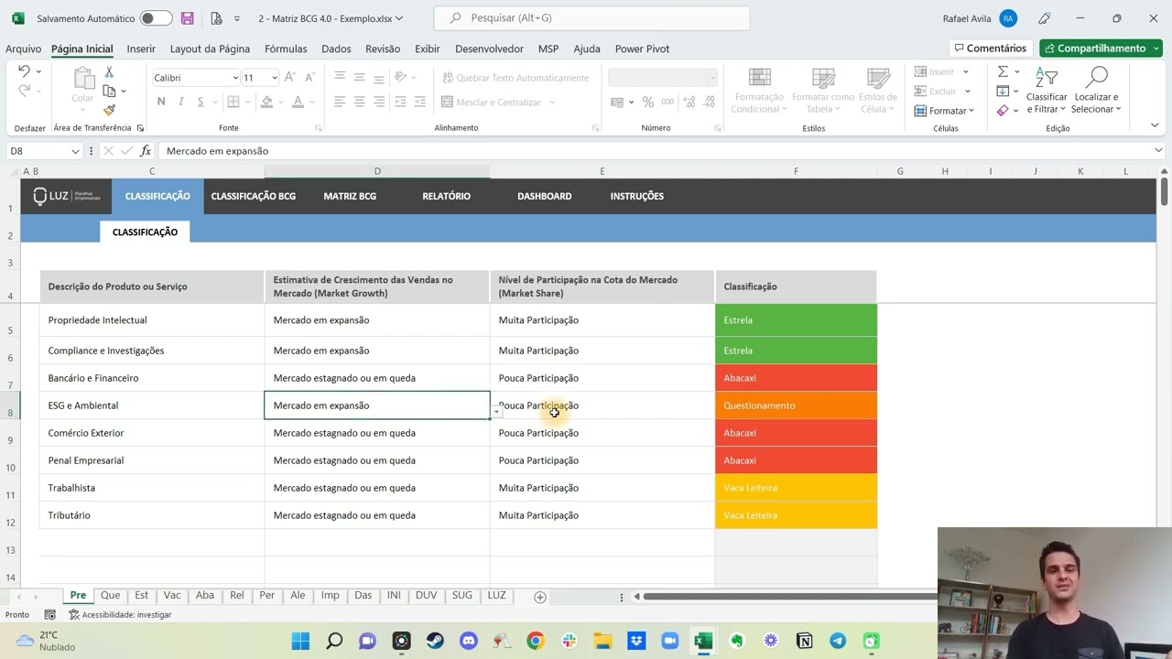
Task: Open the Inserir ribbon tab
Action: 141,49
